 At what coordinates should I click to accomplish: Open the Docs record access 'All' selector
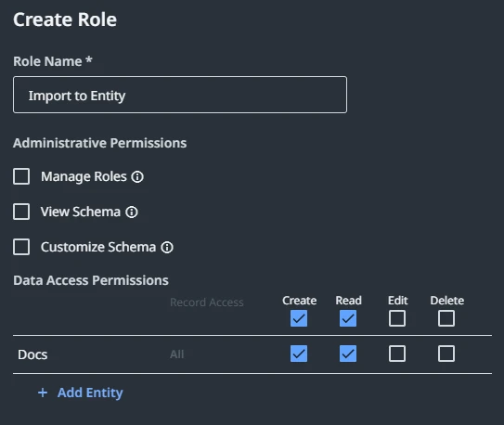click(x=176, y=354)
